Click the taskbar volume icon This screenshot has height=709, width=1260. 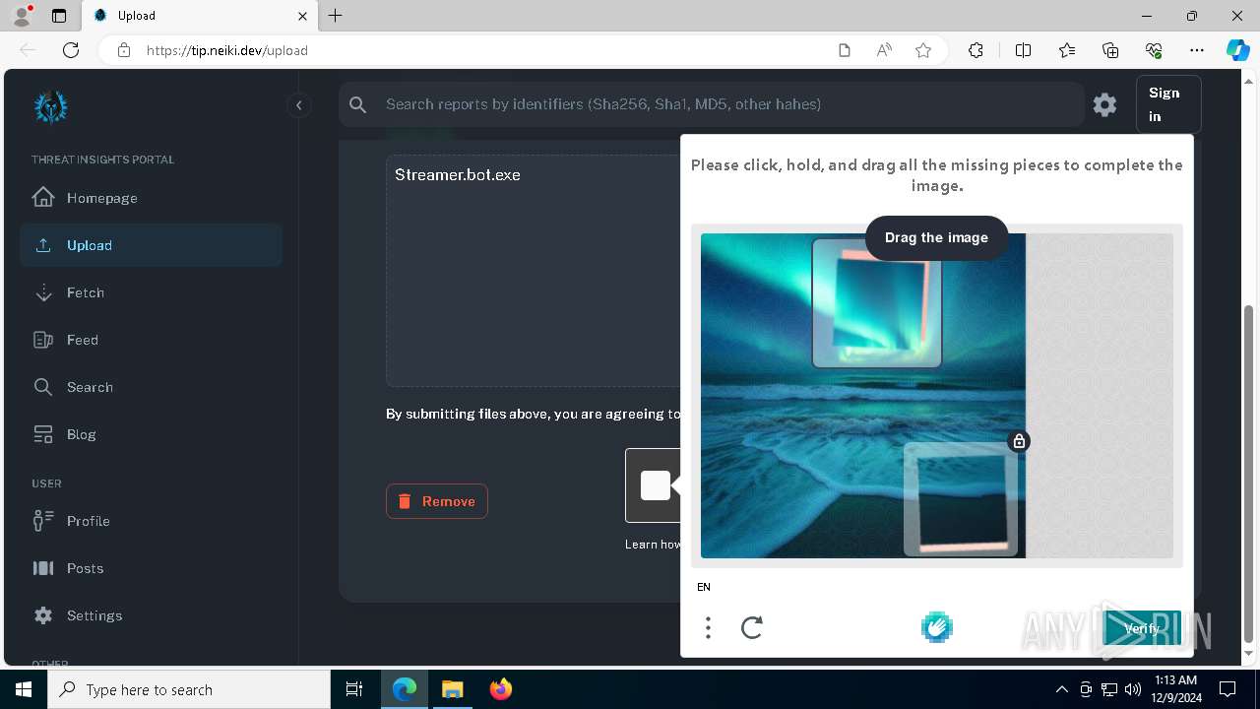coord(1133,689)
